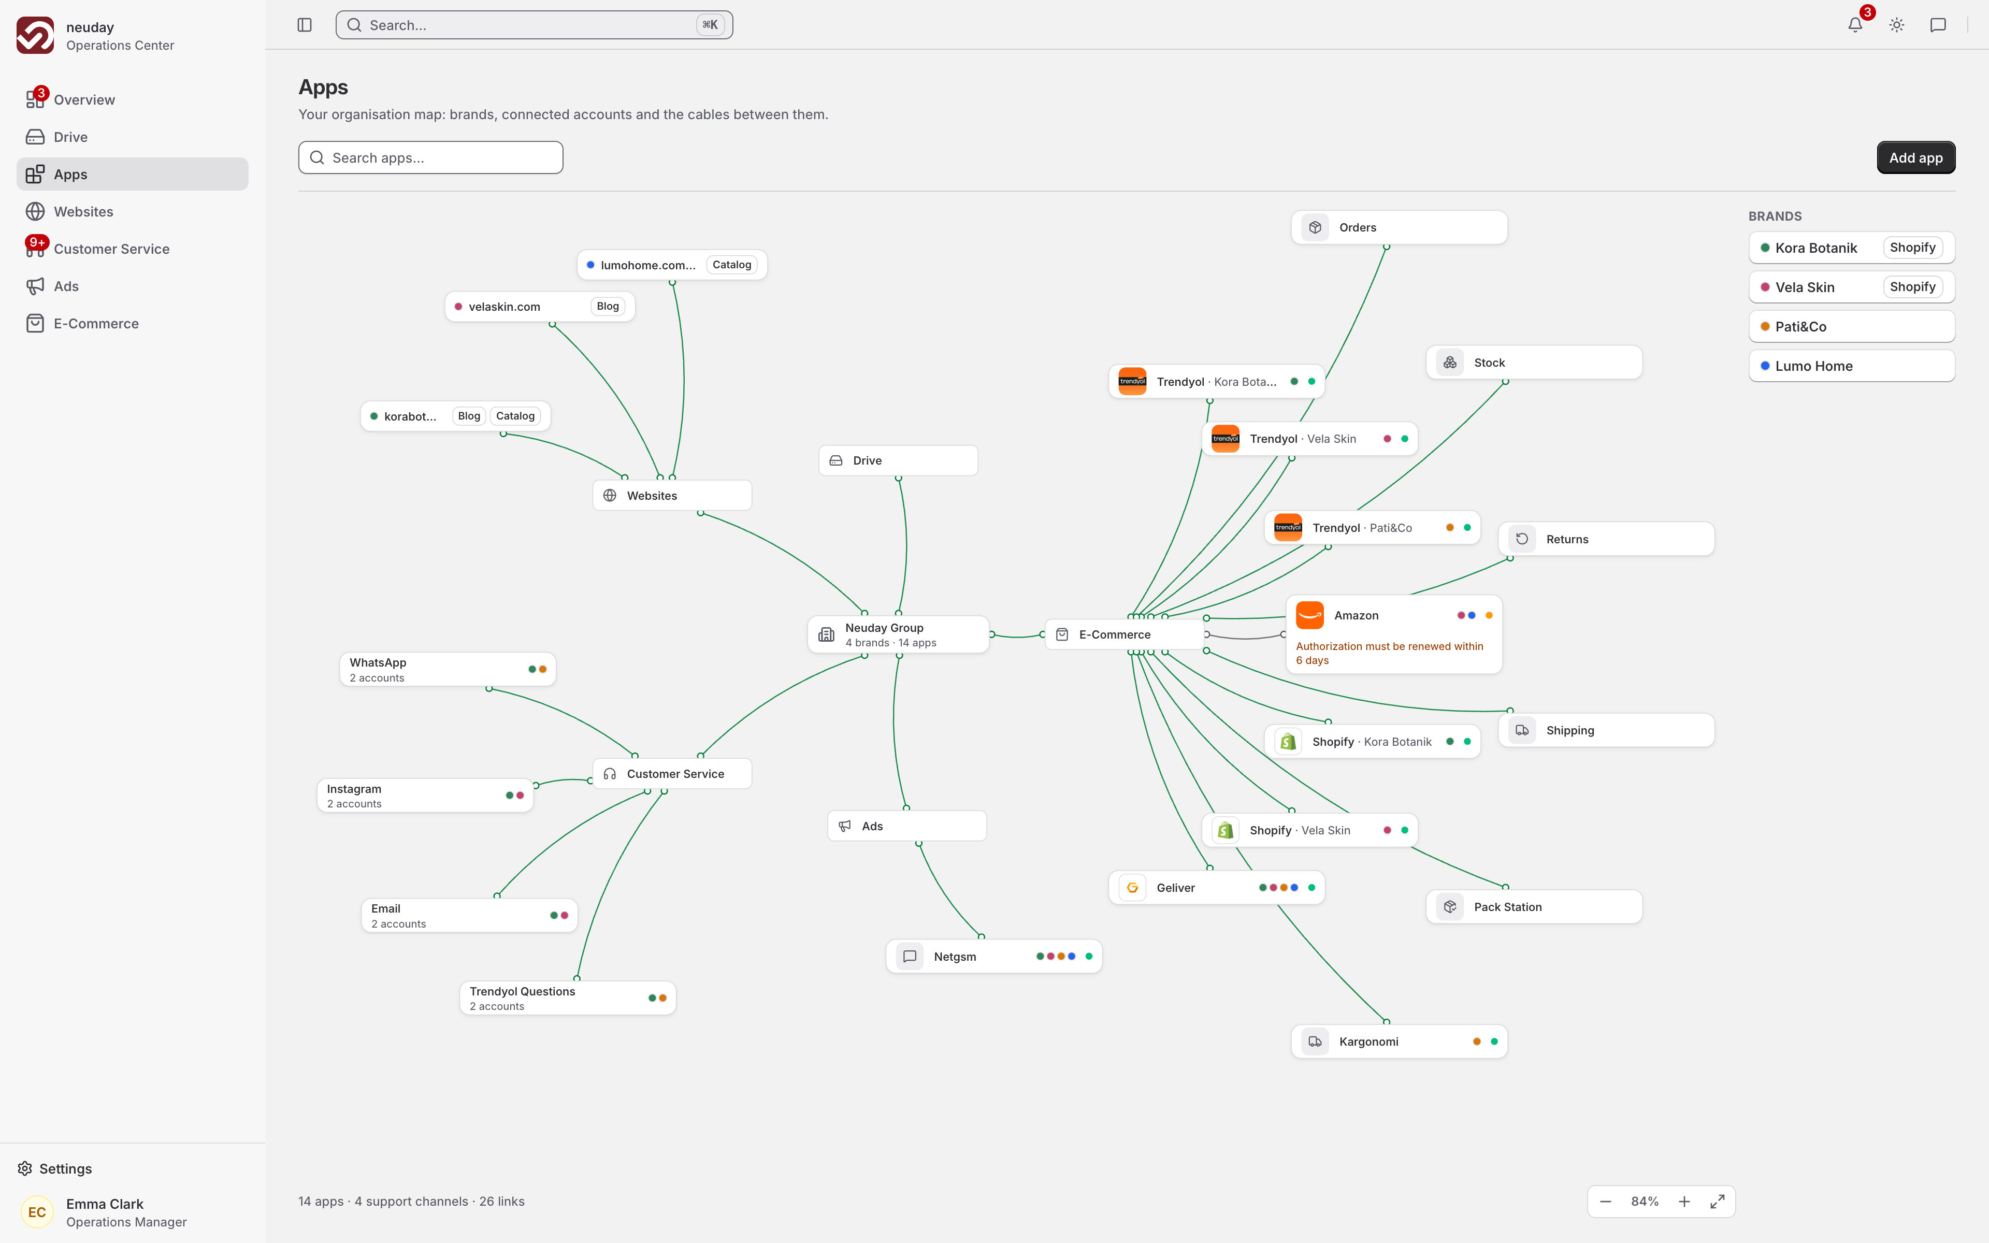This screenshot has height=1243, width=1989.
Task: Select the Ads hub node
Action: click(x=906, y=826)
